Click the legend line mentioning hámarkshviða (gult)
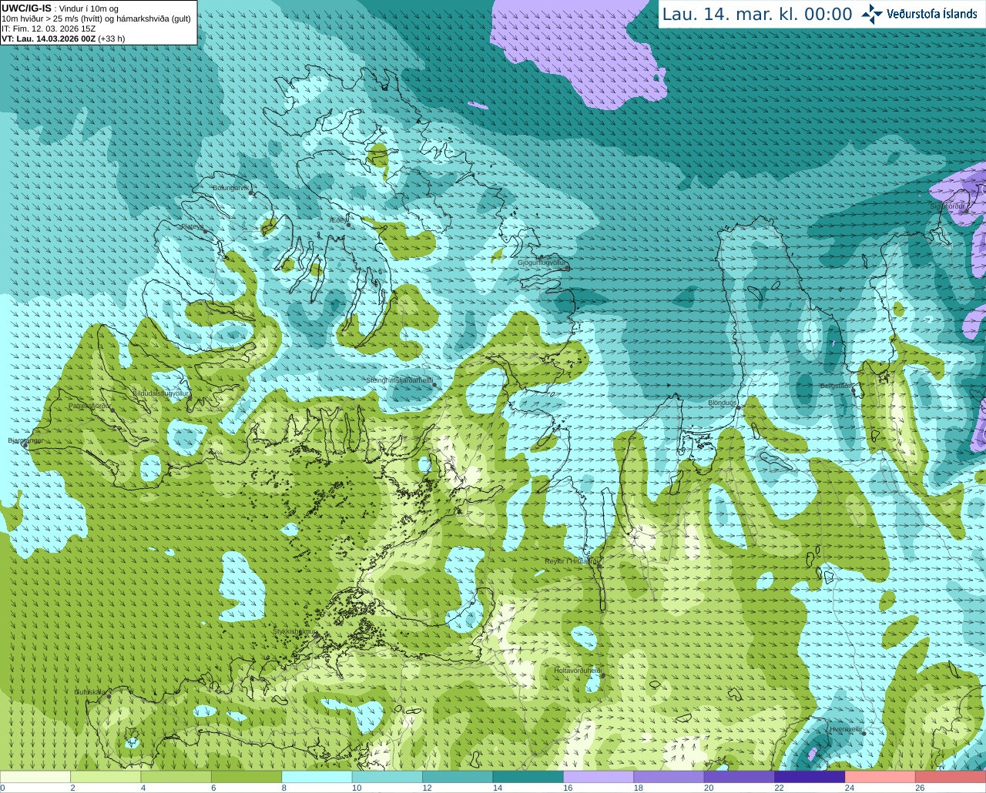 [96, 18]
